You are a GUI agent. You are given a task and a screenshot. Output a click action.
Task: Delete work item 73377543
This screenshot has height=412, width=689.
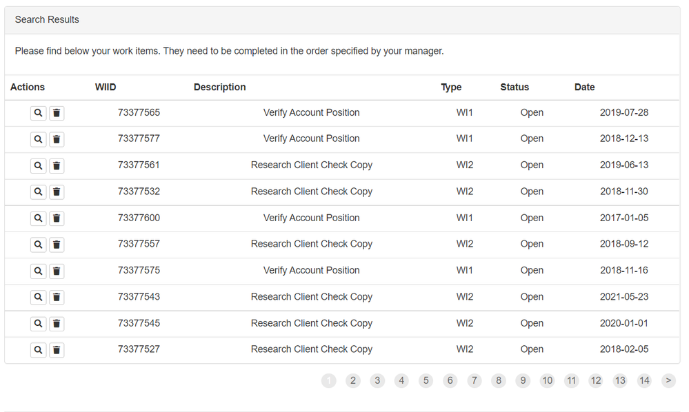coord(57,298)
